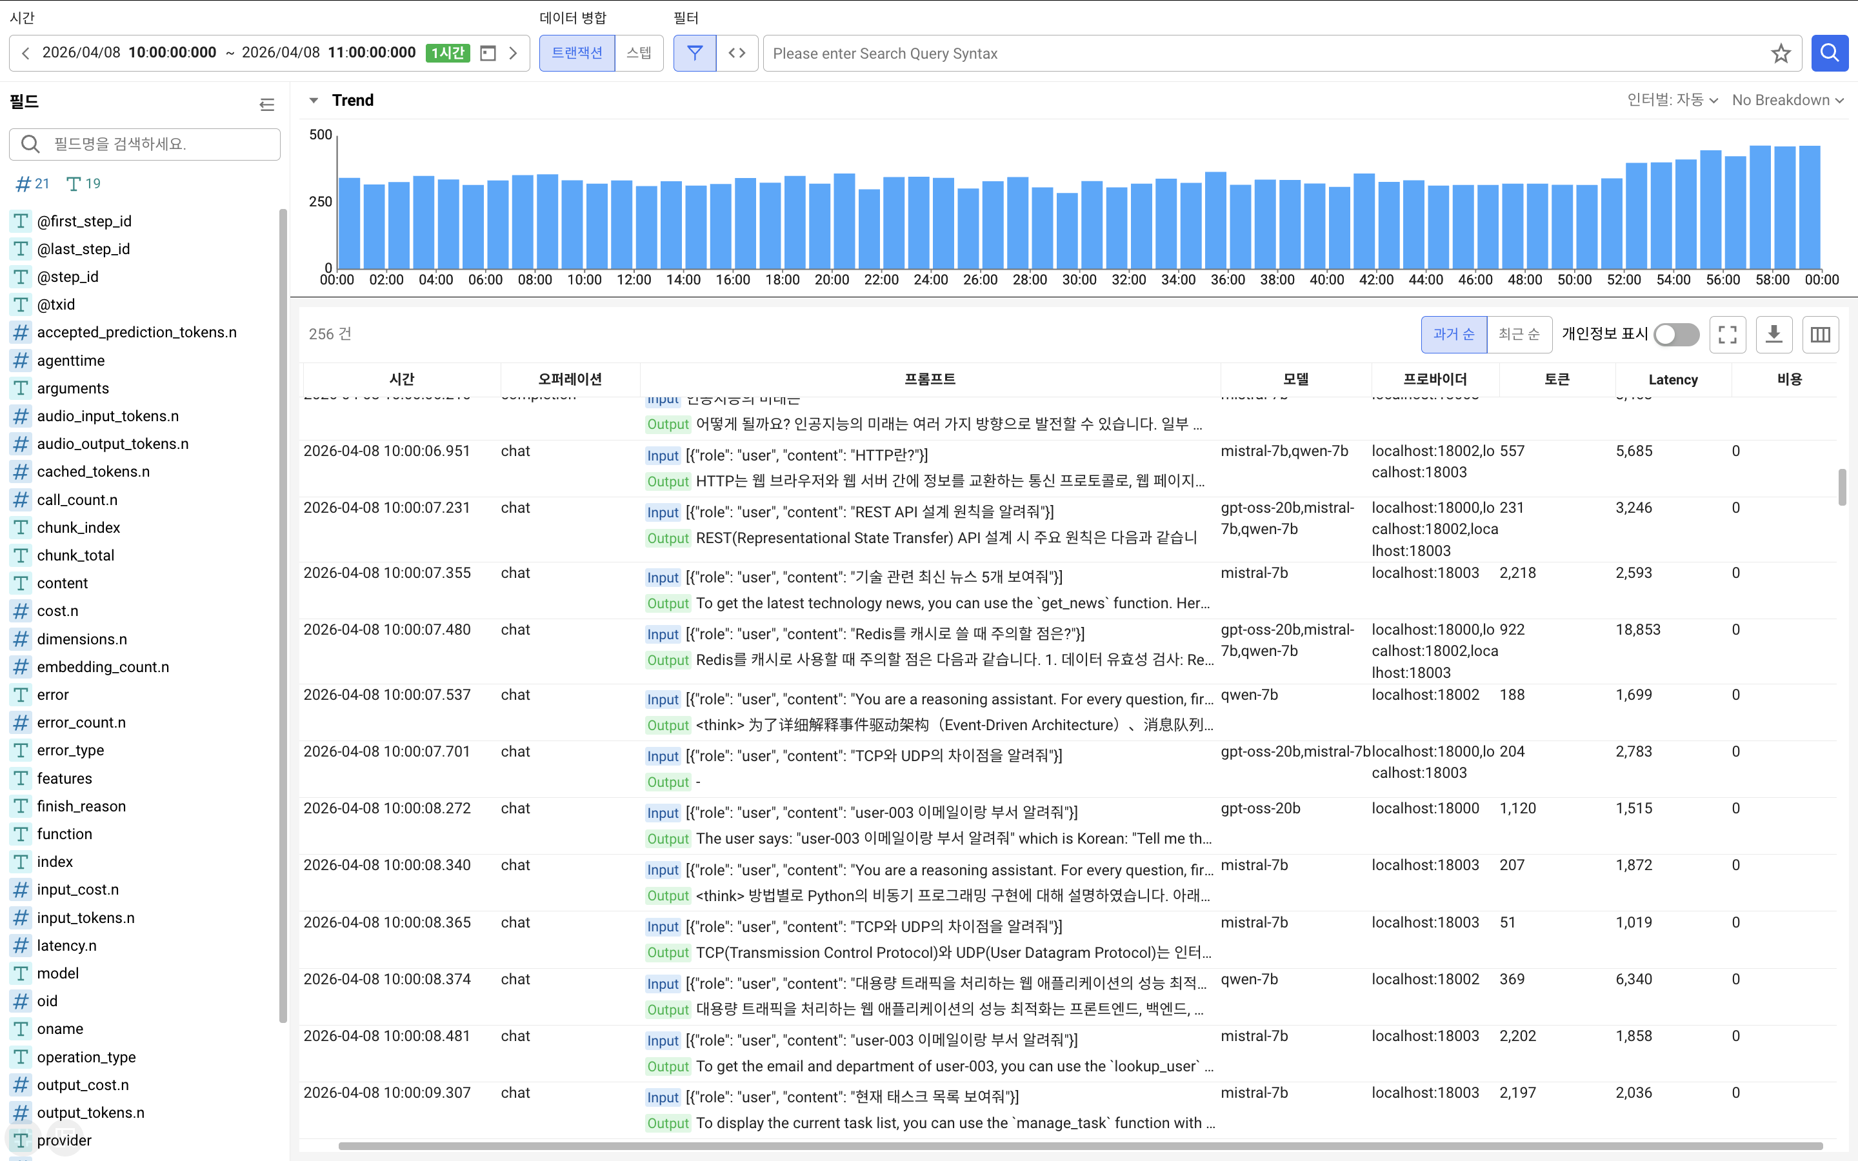This screenshot has width=1858, height=1161.
Task: Click the gpt-oss-20b model cell at 10:00:08.272
Action: pyautogui.click(x=1261, y=809)
